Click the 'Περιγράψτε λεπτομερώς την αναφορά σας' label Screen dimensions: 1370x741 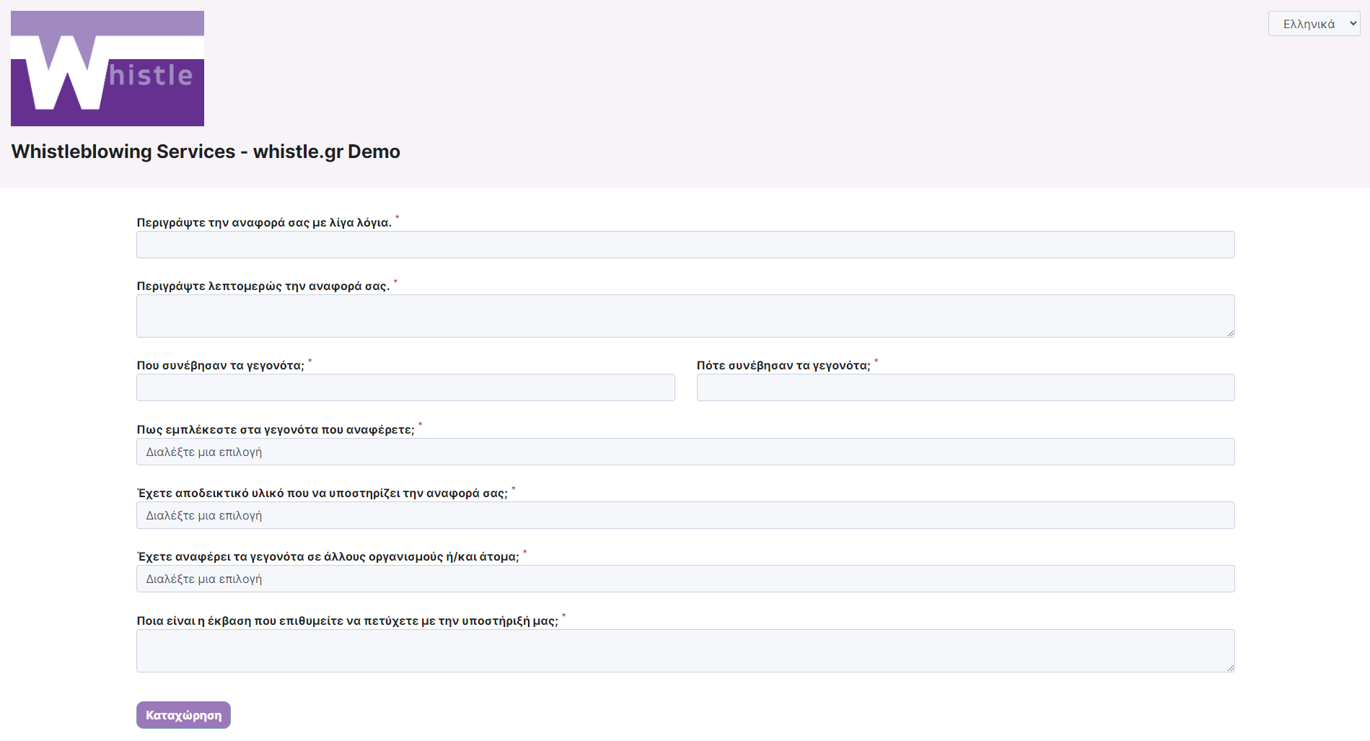[x=263, y=286]
